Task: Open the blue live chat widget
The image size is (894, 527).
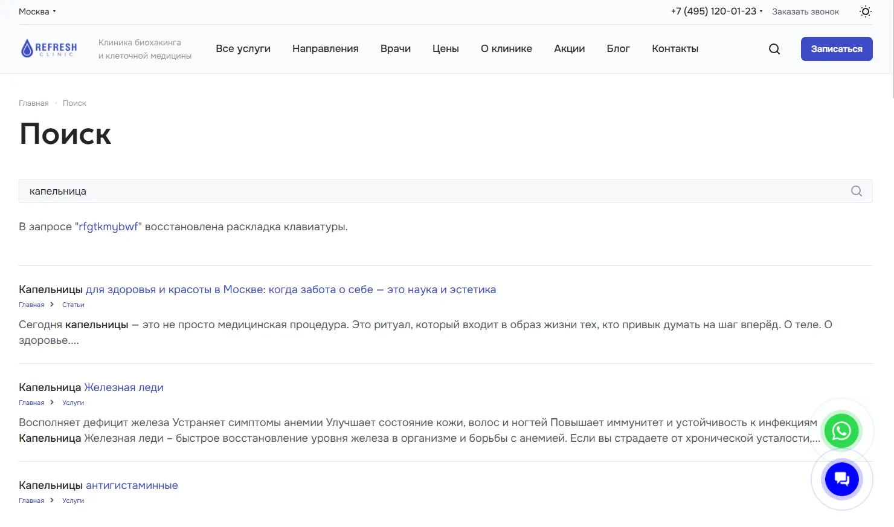Action: tap(841, 479)
